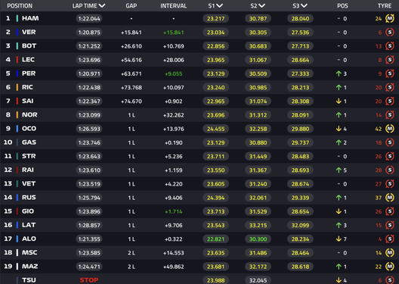
Task: Expand the LAP TIME column dropdown
Action: [x=102, y=5]
